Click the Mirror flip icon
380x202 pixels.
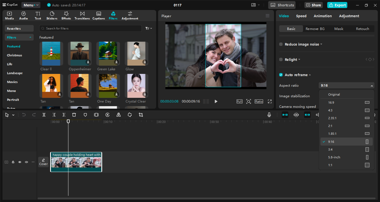tap(119, 115)
